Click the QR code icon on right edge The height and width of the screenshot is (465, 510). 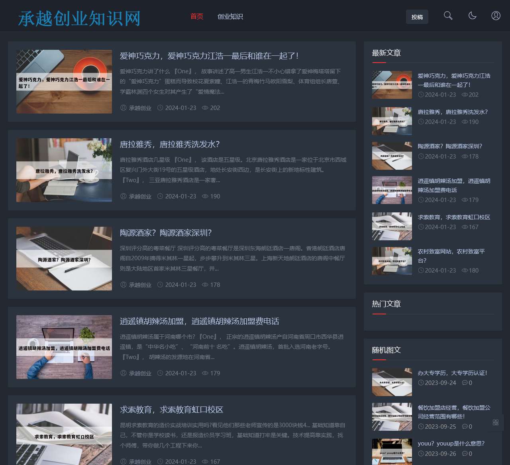point(496,422)
